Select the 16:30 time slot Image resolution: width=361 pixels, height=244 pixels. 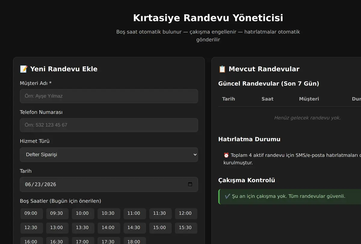pyautogui.click(x=57, y=241)
